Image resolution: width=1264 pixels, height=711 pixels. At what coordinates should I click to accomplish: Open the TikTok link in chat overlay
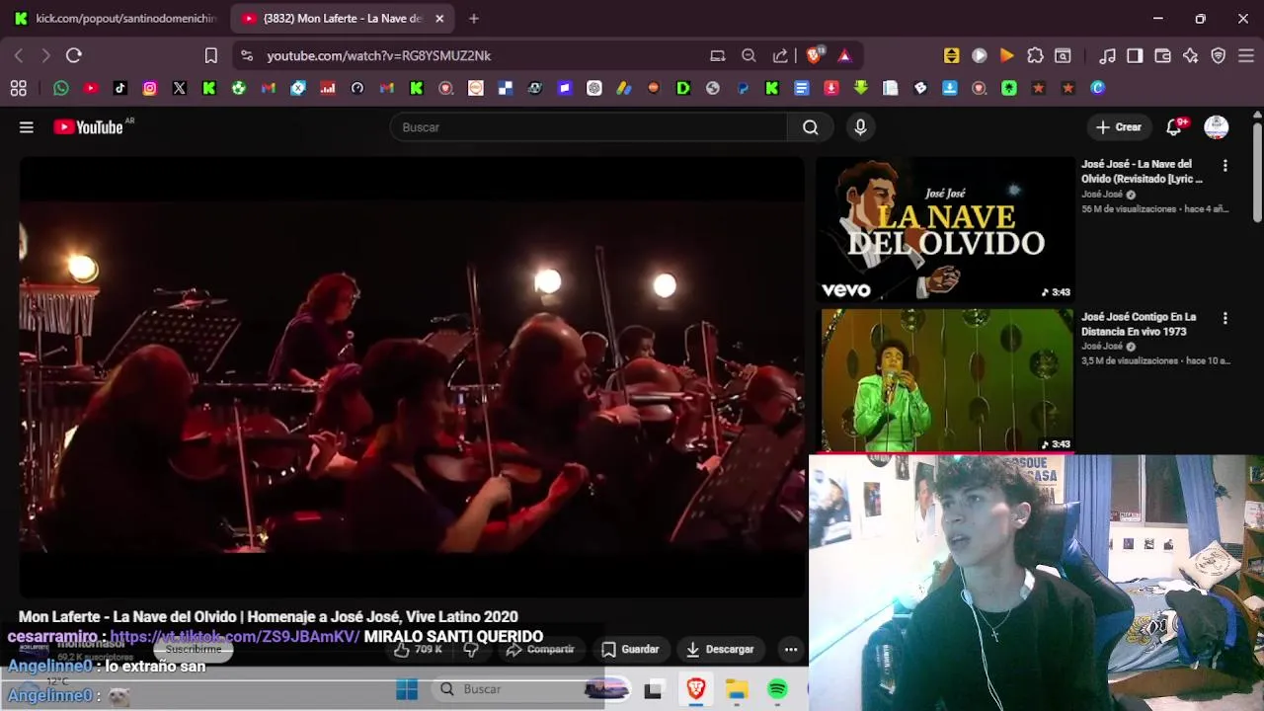[x=235, y=637]
